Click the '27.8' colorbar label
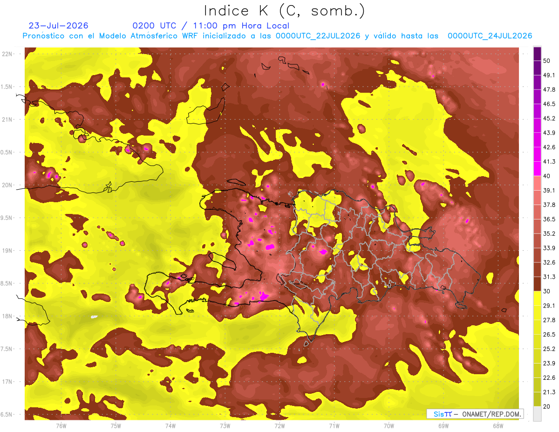The image size is (559, 432). (549, 320)
